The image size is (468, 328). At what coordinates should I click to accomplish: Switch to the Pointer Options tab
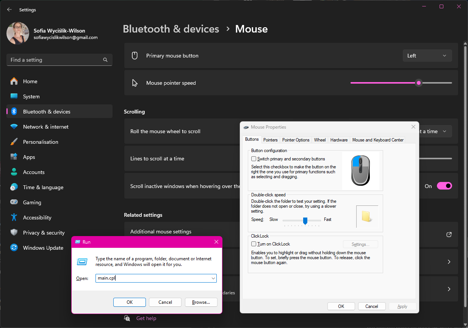pos(296,140)
